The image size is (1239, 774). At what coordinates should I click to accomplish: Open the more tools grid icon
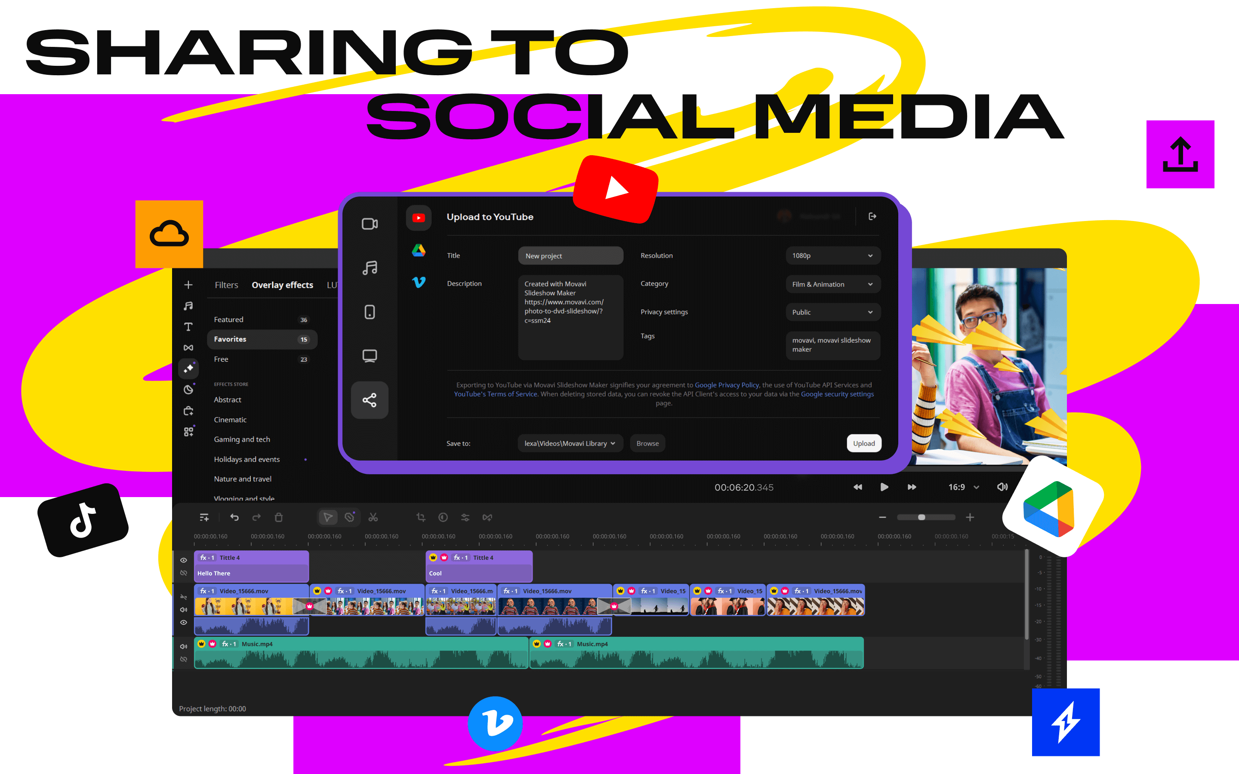click(188, 432)
